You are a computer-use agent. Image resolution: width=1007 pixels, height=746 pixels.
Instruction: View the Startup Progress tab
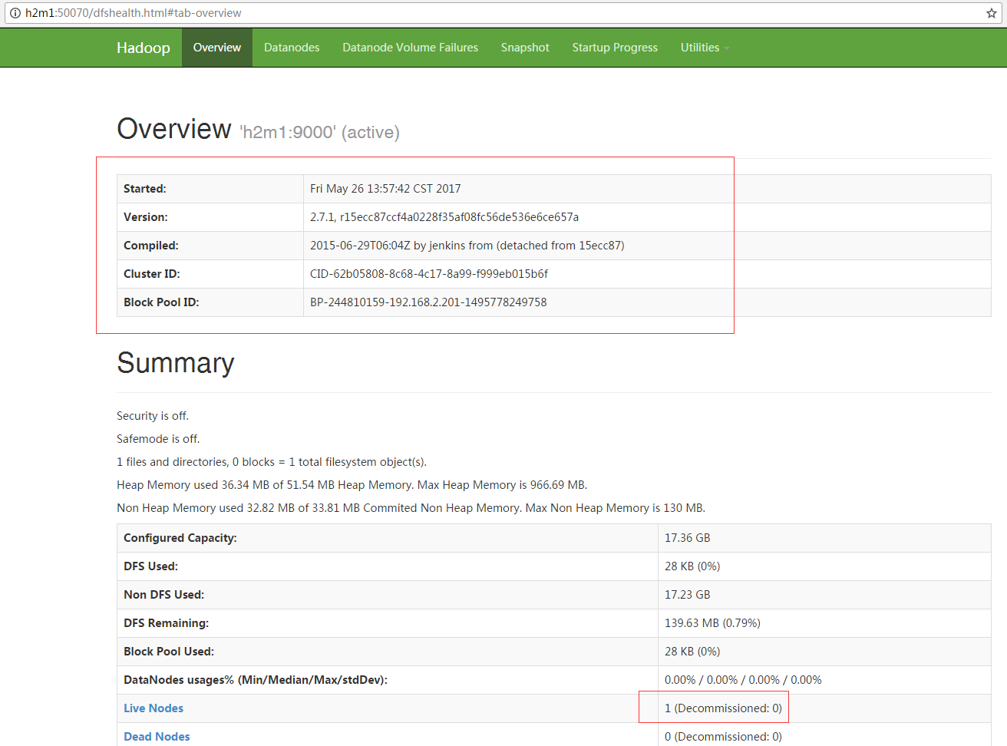pos(615,48)
